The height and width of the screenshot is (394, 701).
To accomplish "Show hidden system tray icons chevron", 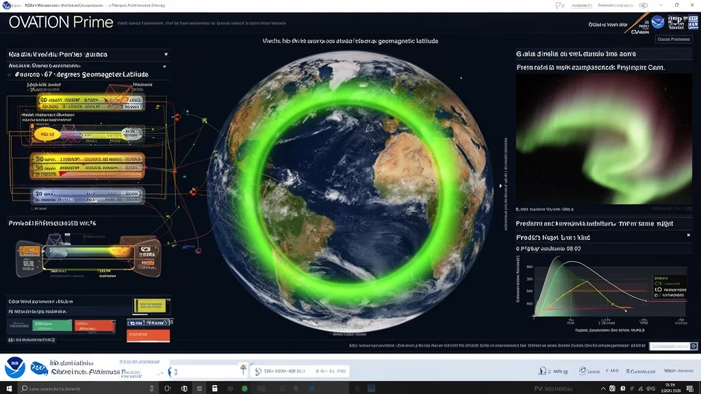I will click(603, 389).
